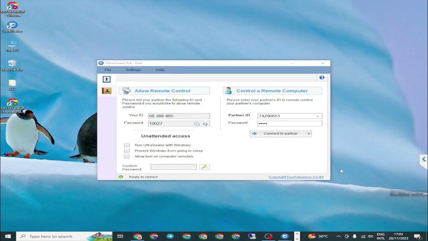Image resolution: width=428 pixels, height=241 pixels.
Task: Select the Recycle Bin desktop icon
Action: pyautogui.click(x=12, y=66)
